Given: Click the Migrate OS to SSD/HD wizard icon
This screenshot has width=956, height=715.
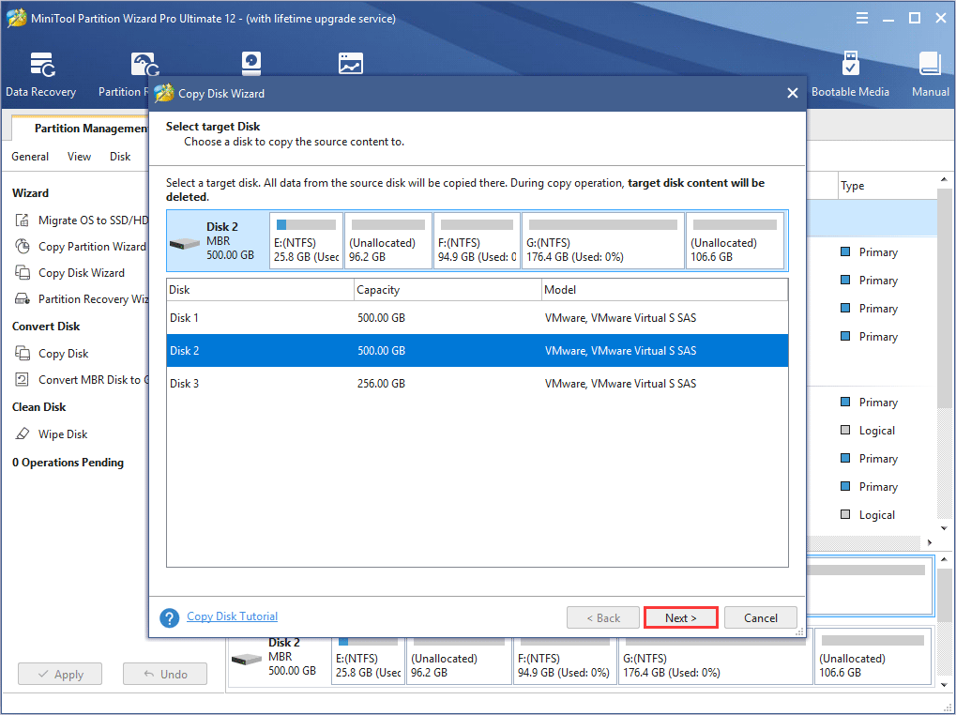Looking at the screenshot, I should 22,221.
